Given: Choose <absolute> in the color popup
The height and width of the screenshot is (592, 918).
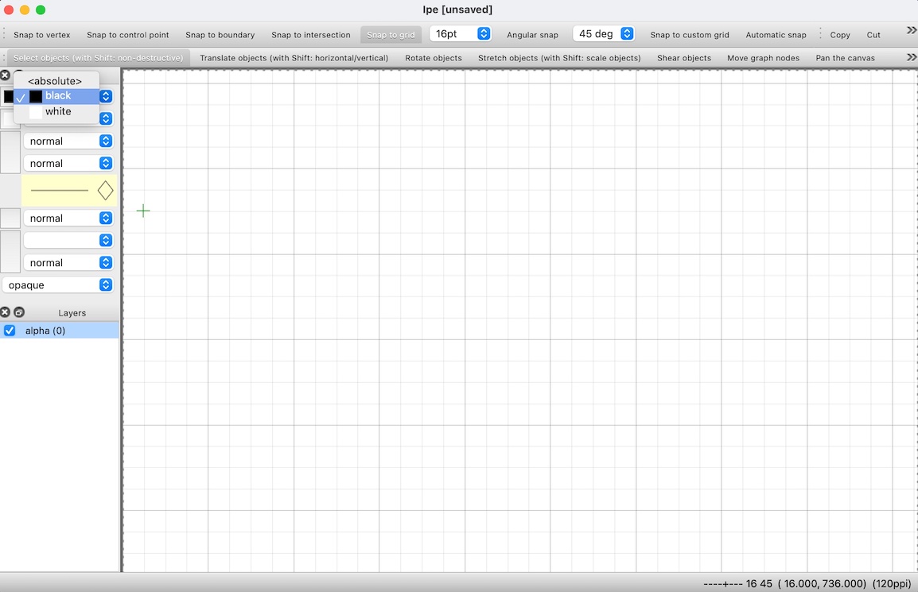Looking at the screenshot, I should pyautogui.click(x=54, y=81).
